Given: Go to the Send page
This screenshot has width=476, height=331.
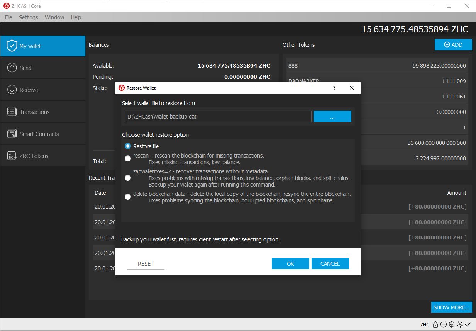Looking at the screenshot, I should click(42, 68).
